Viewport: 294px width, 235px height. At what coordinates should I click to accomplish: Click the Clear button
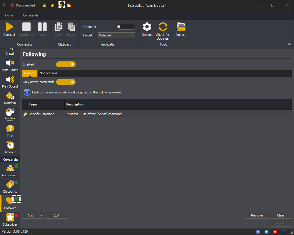(281, 215)
